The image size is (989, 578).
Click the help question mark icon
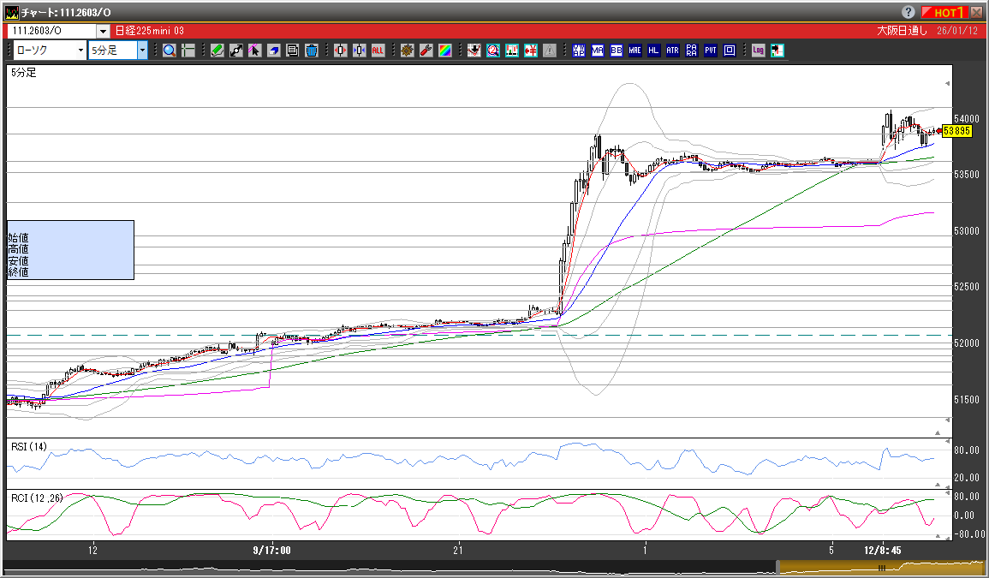(x=909, y=12)
